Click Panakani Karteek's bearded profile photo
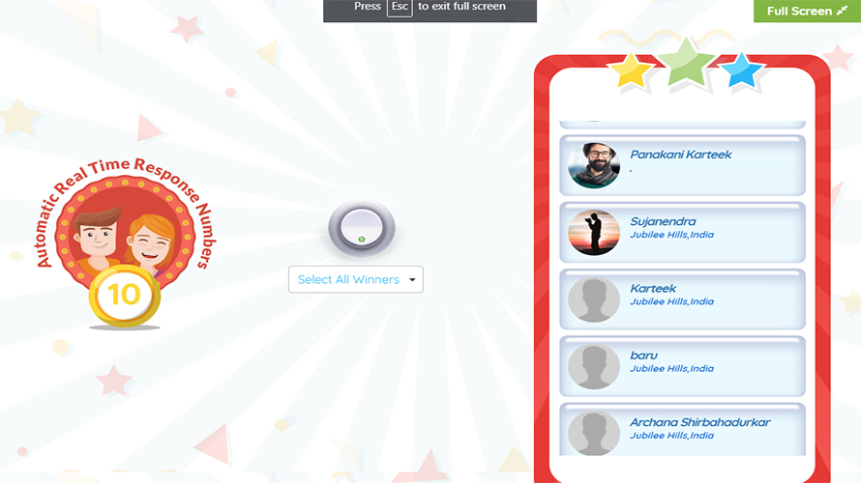Viewport: 861px width, 483px height. pyautogui.click(x=594, y=165)
